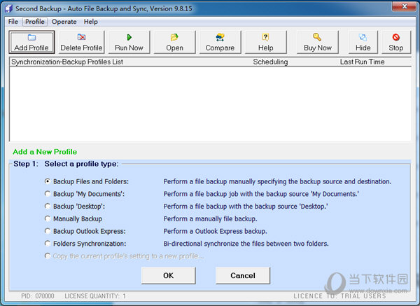The image size is (420, 306).
Task: Click 'Step 1: Select a profile type' label
Action: coord(66,164)
